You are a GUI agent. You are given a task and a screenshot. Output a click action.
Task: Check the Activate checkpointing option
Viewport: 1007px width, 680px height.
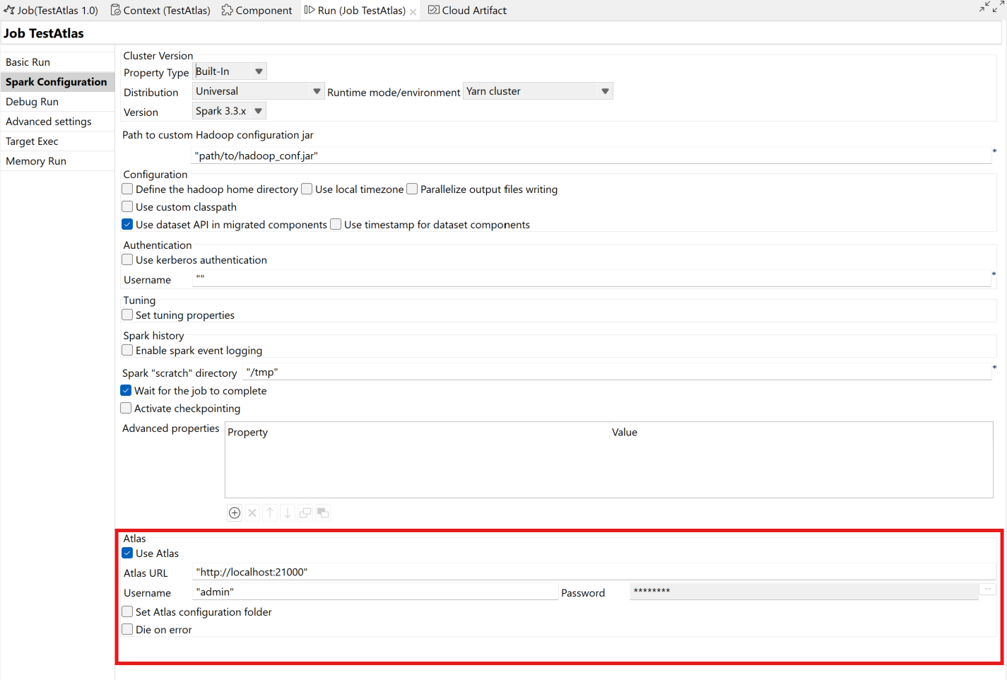(126, 408)
